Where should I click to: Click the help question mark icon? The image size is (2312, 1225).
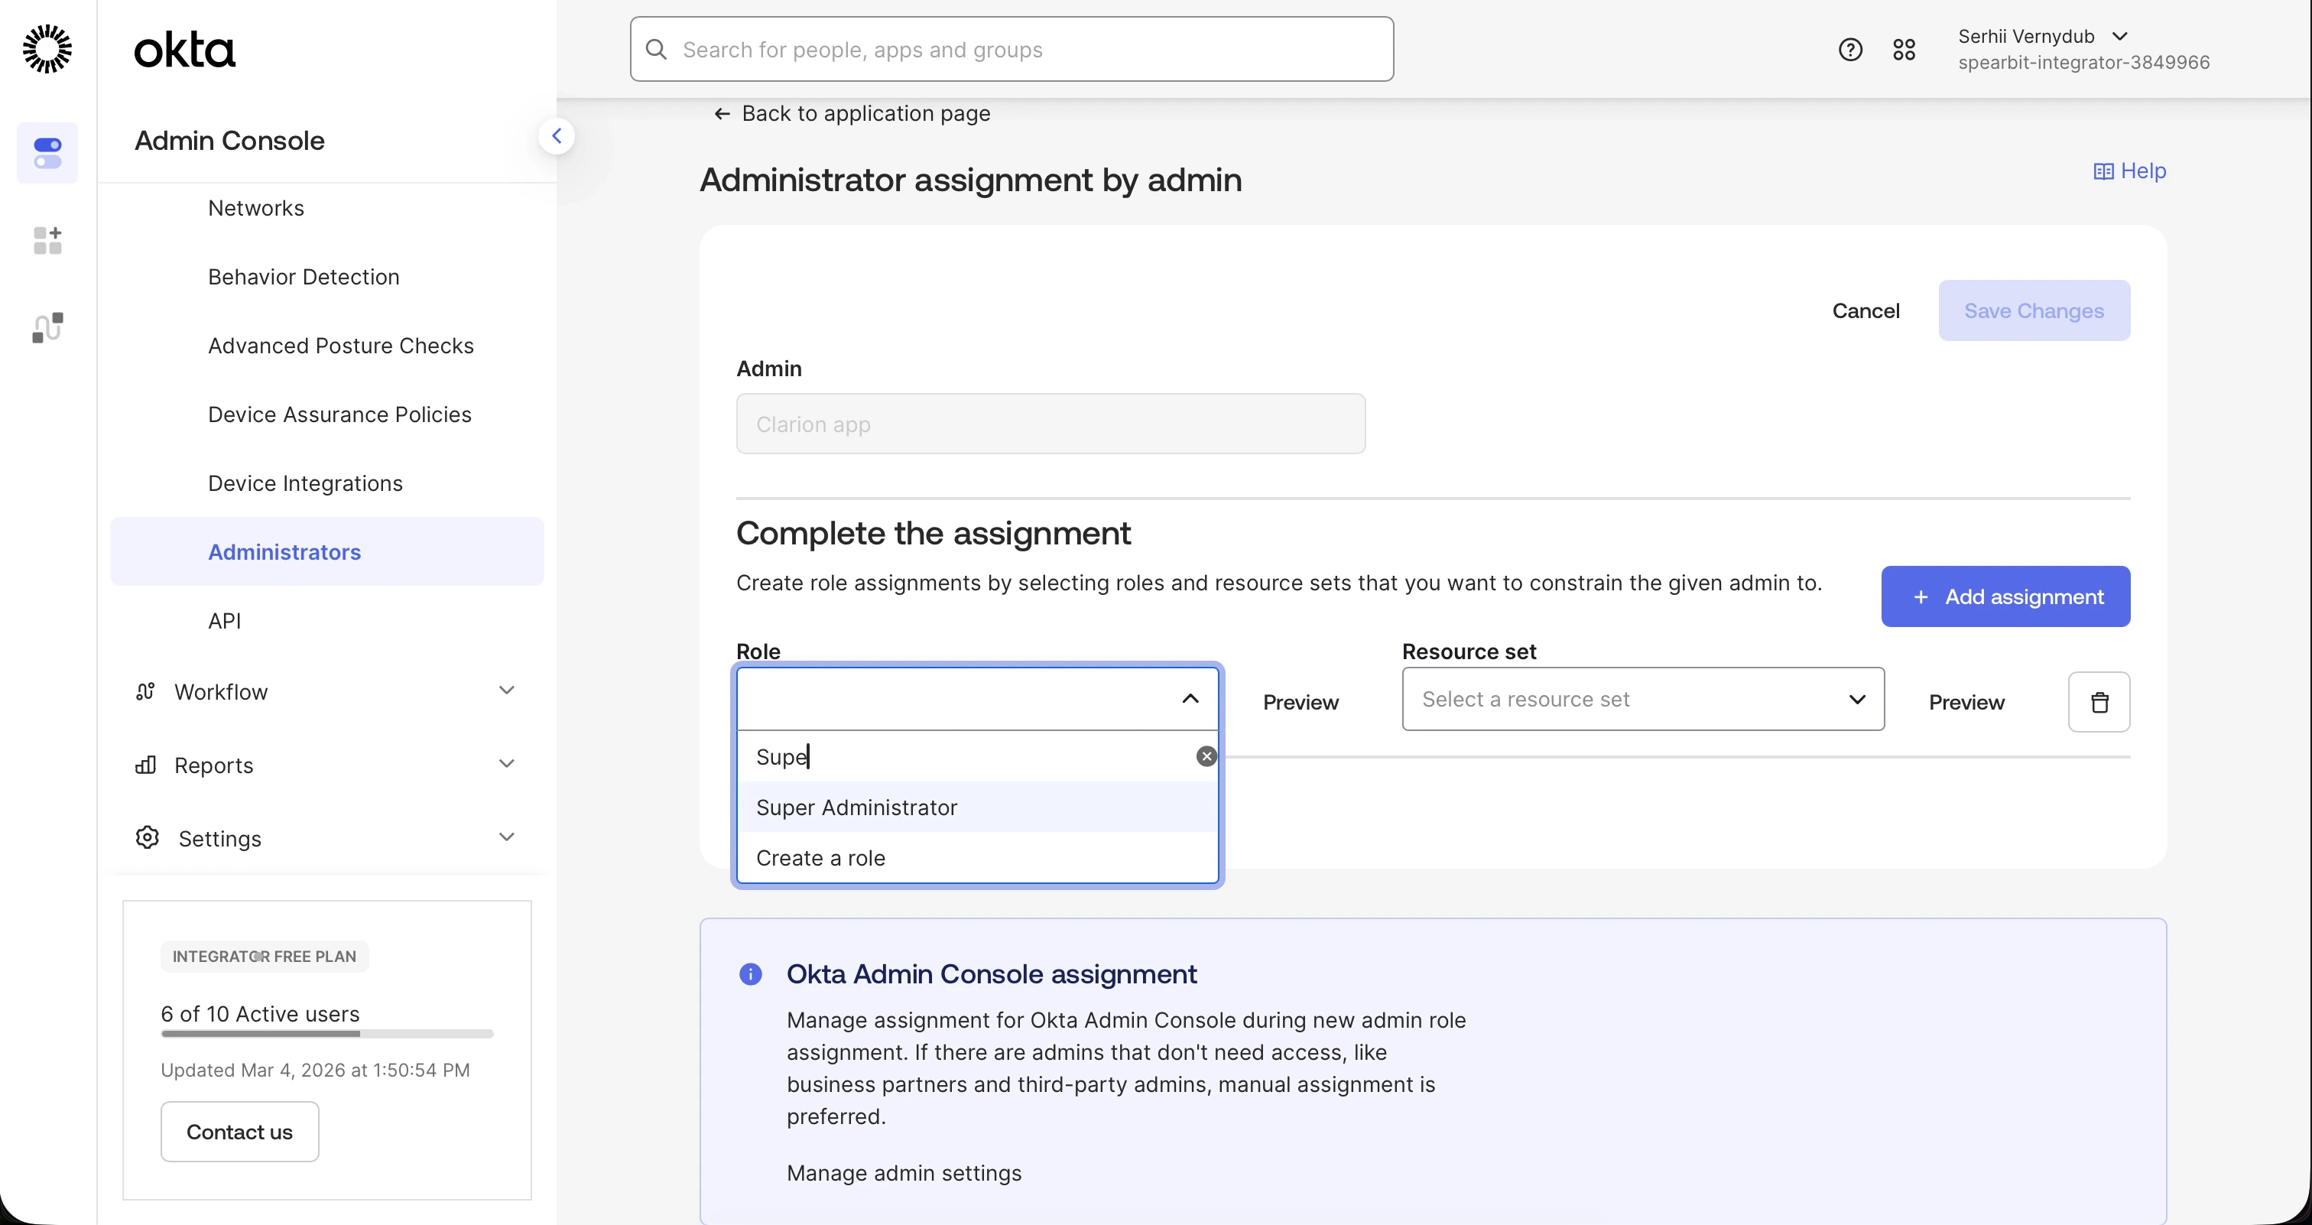tap(1849, 50)
